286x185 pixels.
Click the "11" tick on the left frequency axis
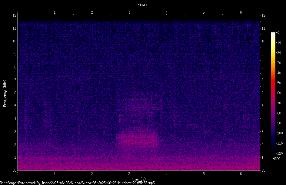tap(14, 28)
